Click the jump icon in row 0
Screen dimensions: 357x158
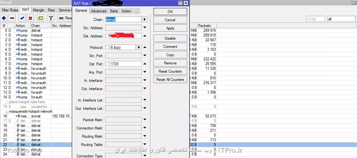(x=18, y=31)
